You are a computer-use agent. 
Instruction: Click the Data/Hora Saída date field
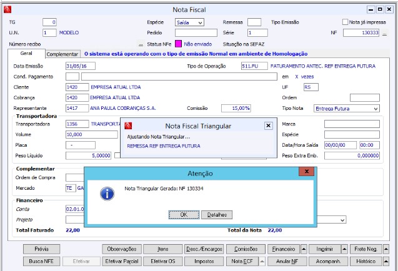coord(341,145)
